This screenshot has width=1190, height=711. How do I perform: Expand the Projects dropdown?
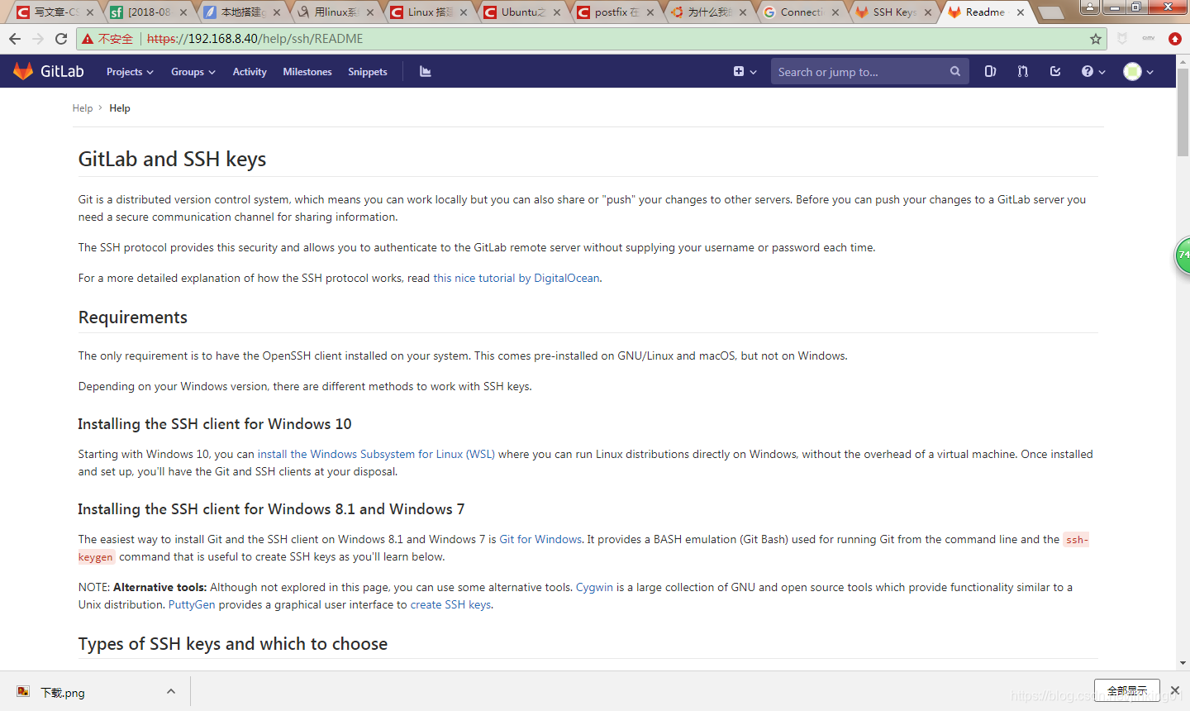(130, 72)
